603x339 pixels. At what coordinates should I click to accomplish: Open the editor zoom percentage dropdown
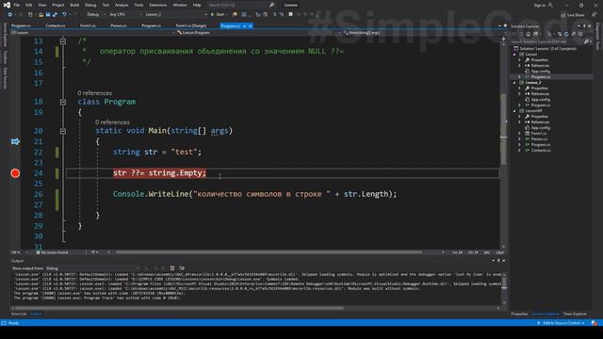[x=20, y=252]
